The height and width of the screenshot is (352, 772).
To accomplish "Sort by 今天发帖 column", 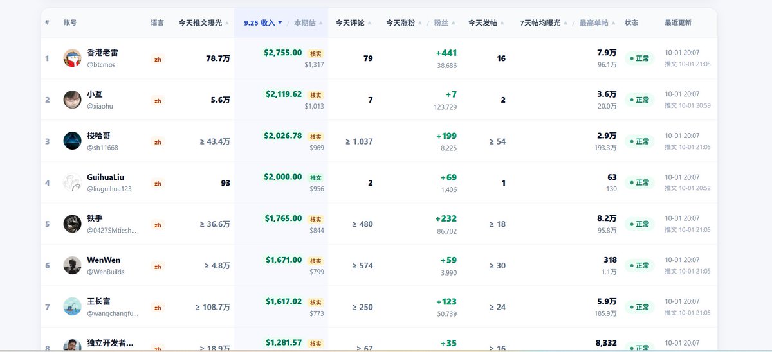I will [x=486, y=22].
